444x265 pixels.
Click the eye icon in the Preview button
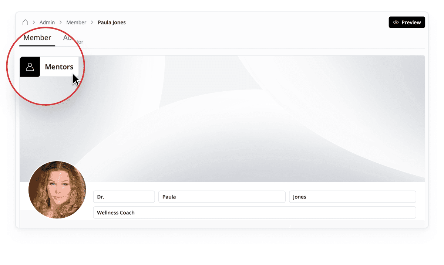click(396, 23)
